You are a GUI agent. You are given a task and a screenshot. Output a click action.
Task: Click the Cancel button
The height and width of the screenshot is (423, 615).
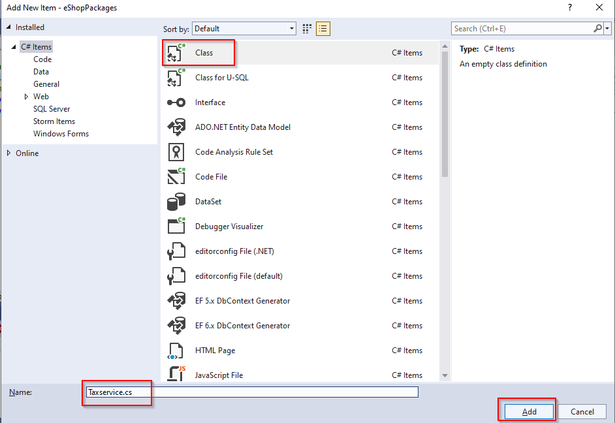click(x=582, y=412)
